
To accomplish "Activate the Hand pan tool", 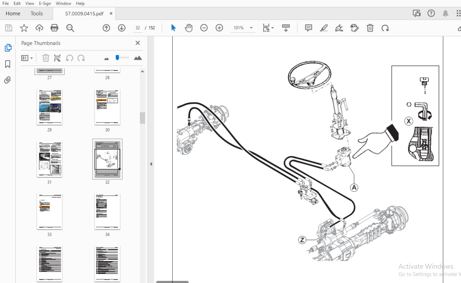I will [x=188, y=28].
